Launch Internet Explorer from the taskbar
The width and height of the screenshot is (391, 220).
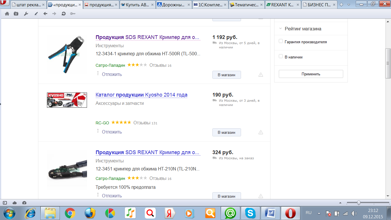click(30, 213)
